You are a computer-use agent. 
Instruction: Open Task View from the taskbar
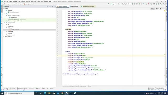click(41, 93)
